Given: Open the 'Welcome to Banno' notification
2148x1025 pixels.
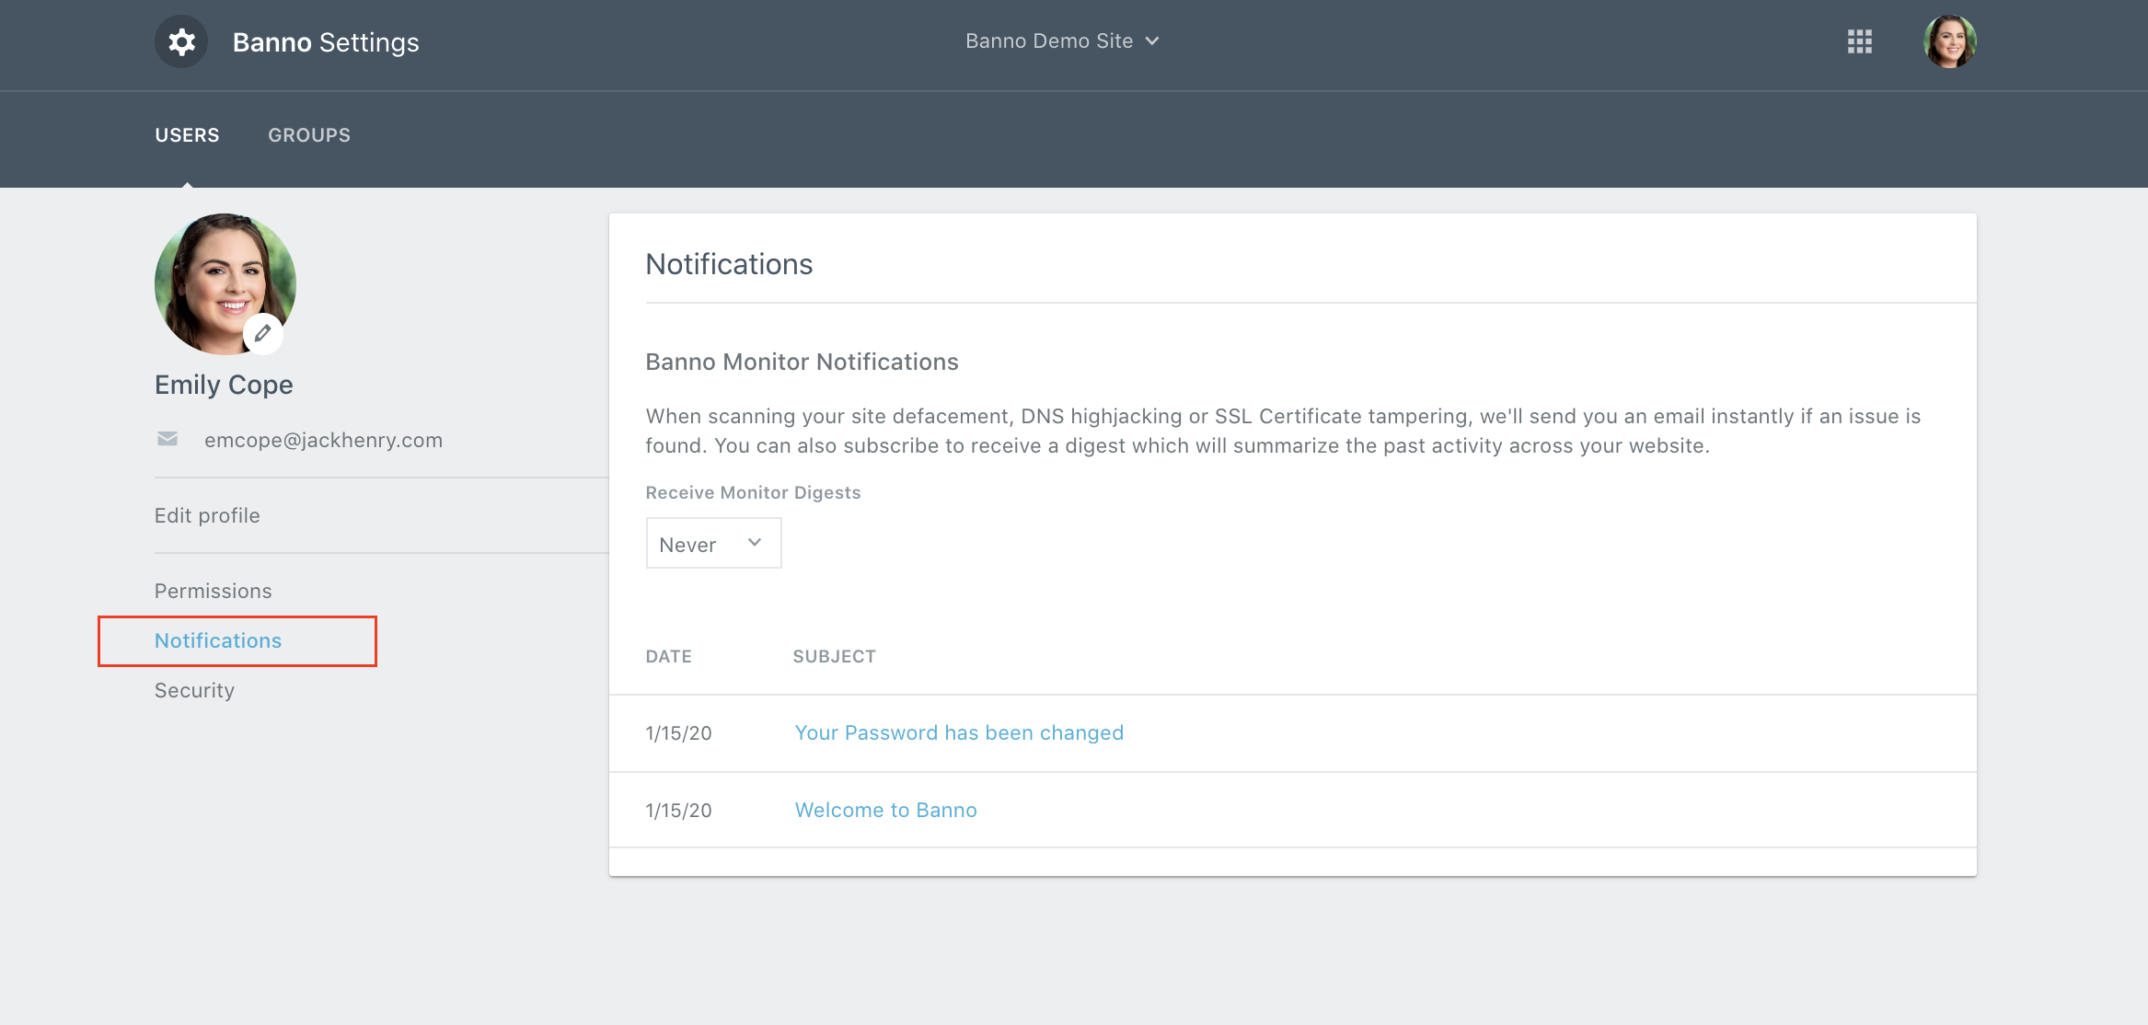Looking at the screenshot, I should (885, 810).
